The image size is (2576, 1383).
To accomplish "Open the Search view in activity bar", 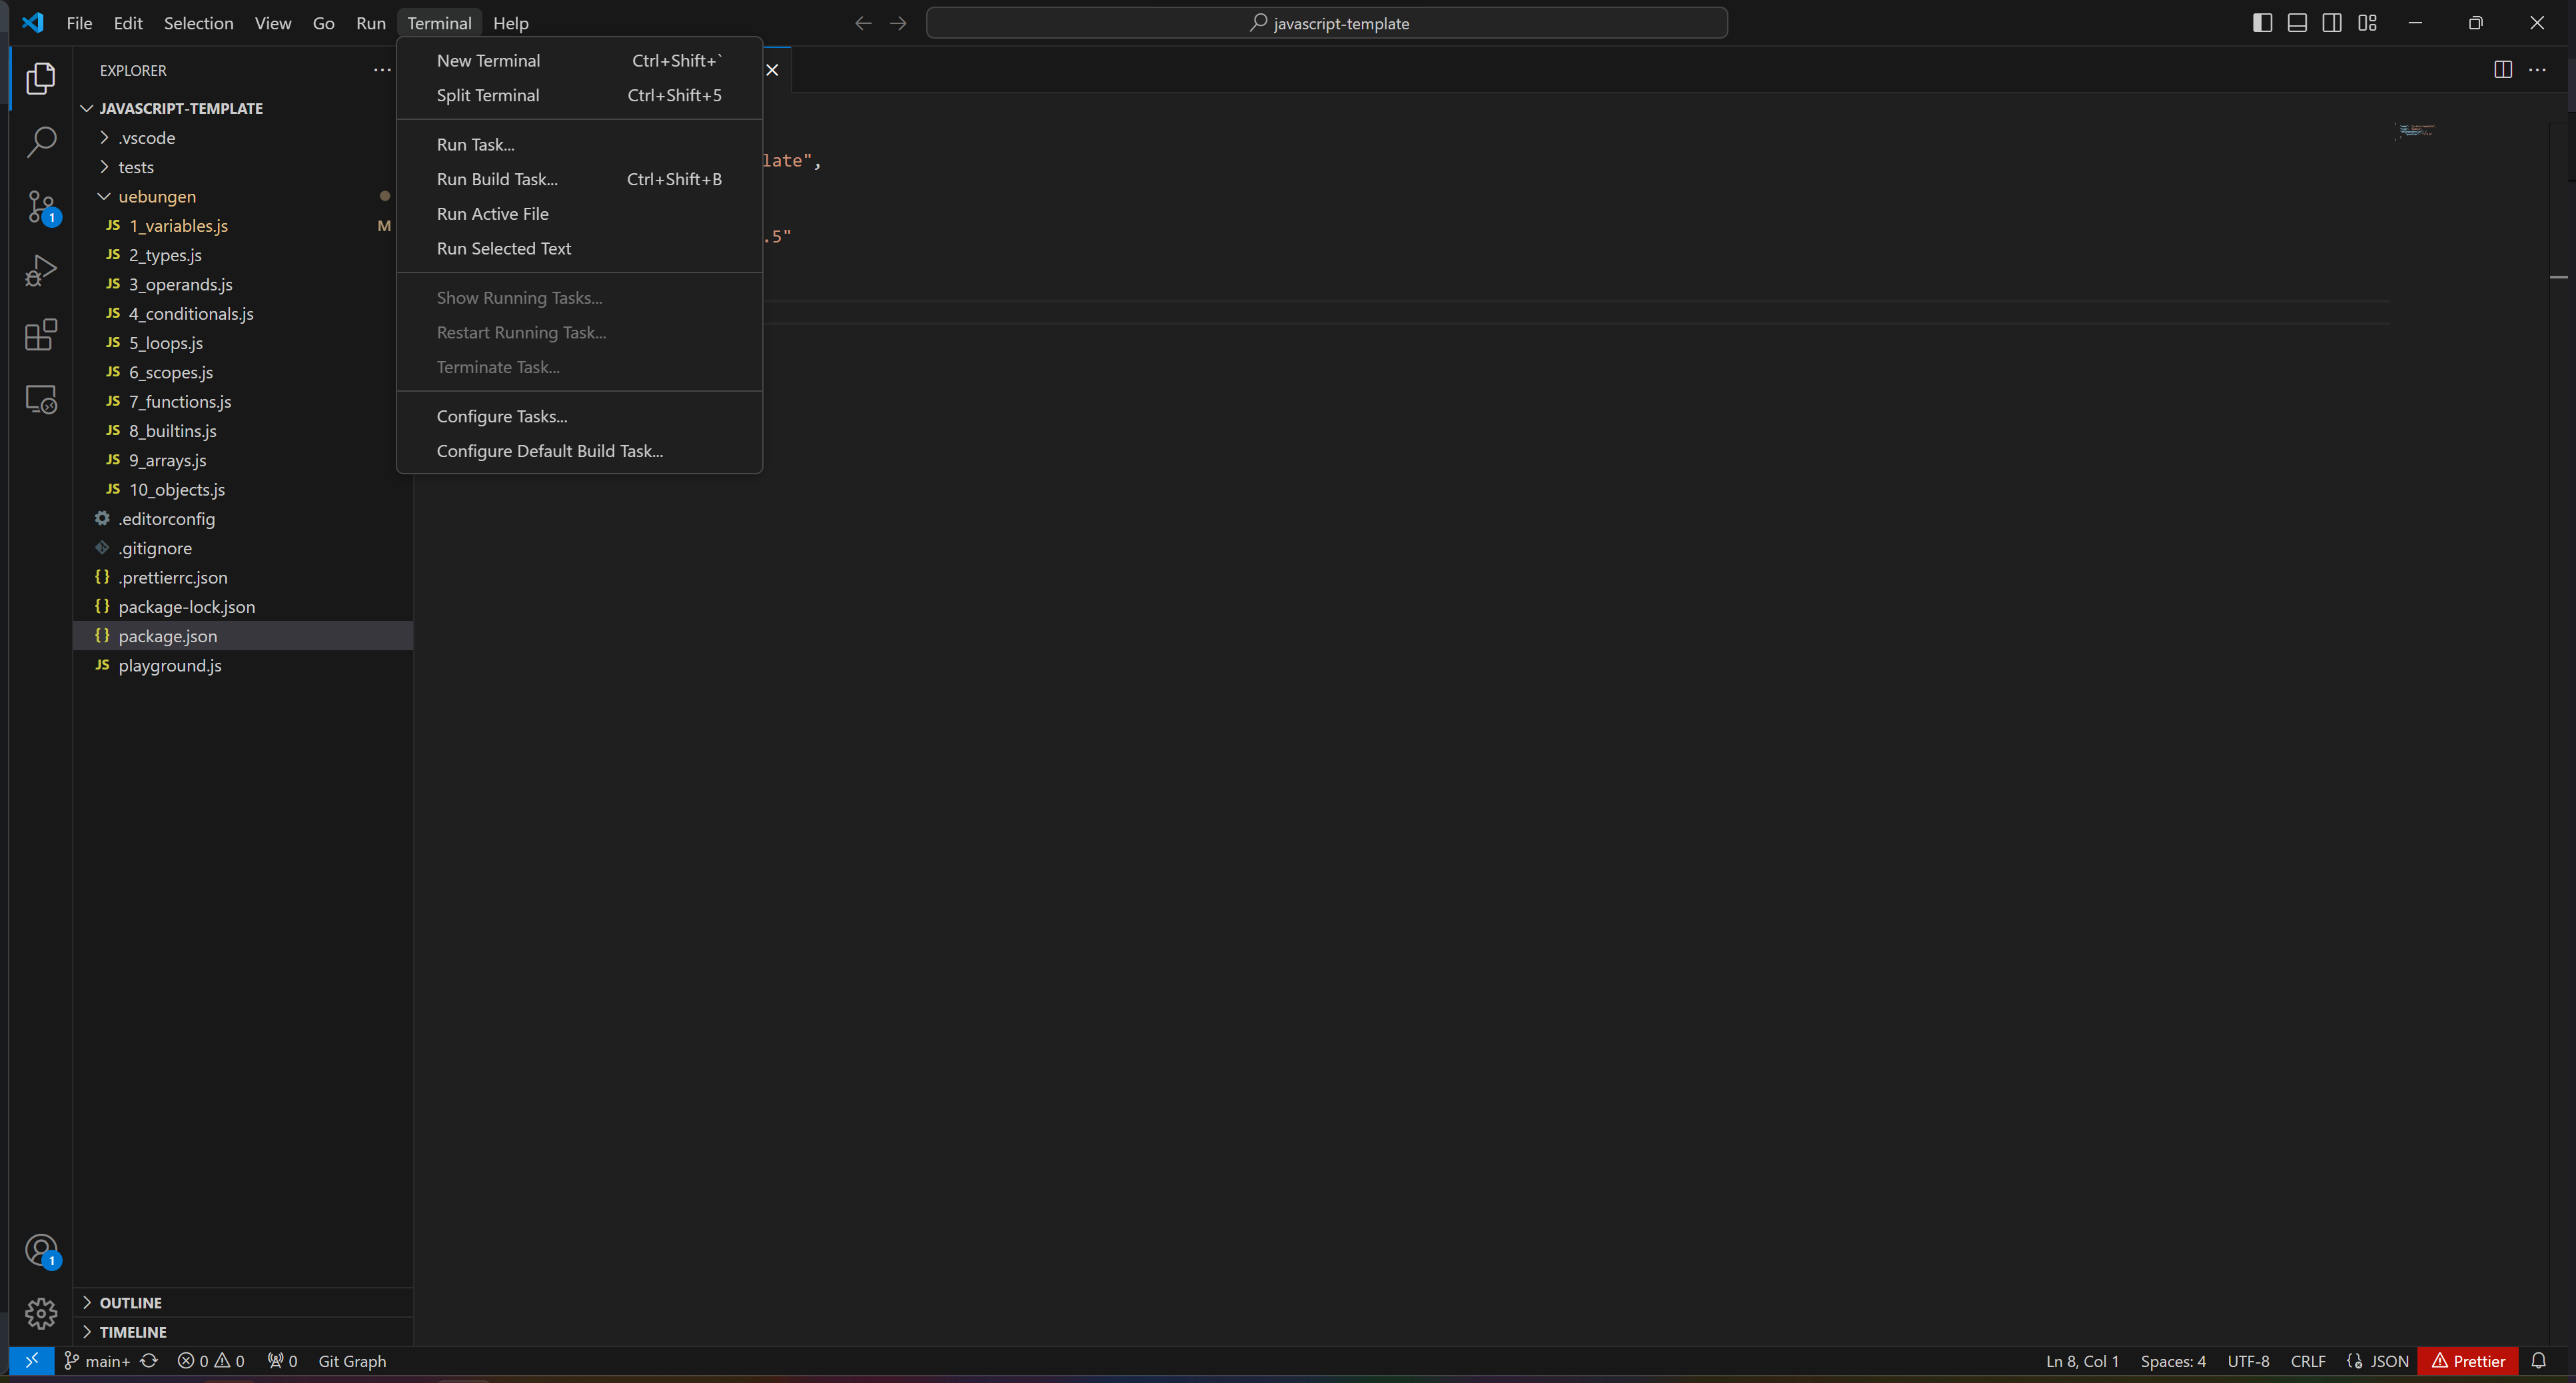I will coord(40,142).
